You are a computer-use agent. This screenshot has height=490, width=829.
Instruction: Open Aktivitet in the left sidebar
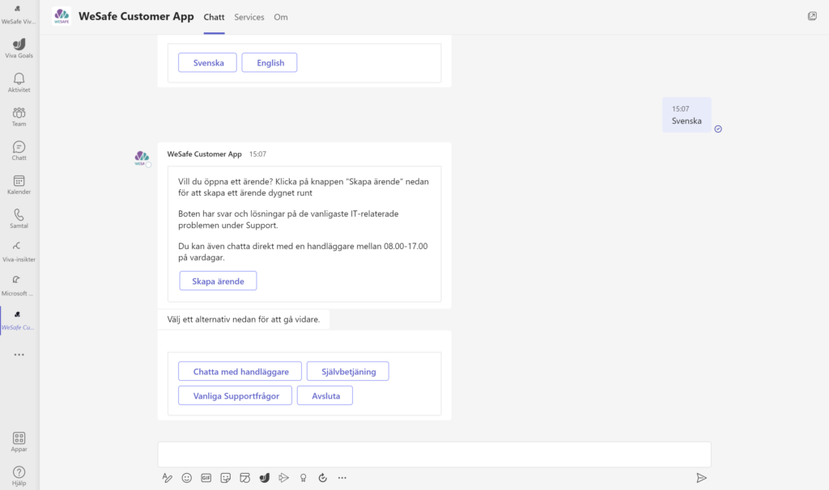(x=18, y=81)
